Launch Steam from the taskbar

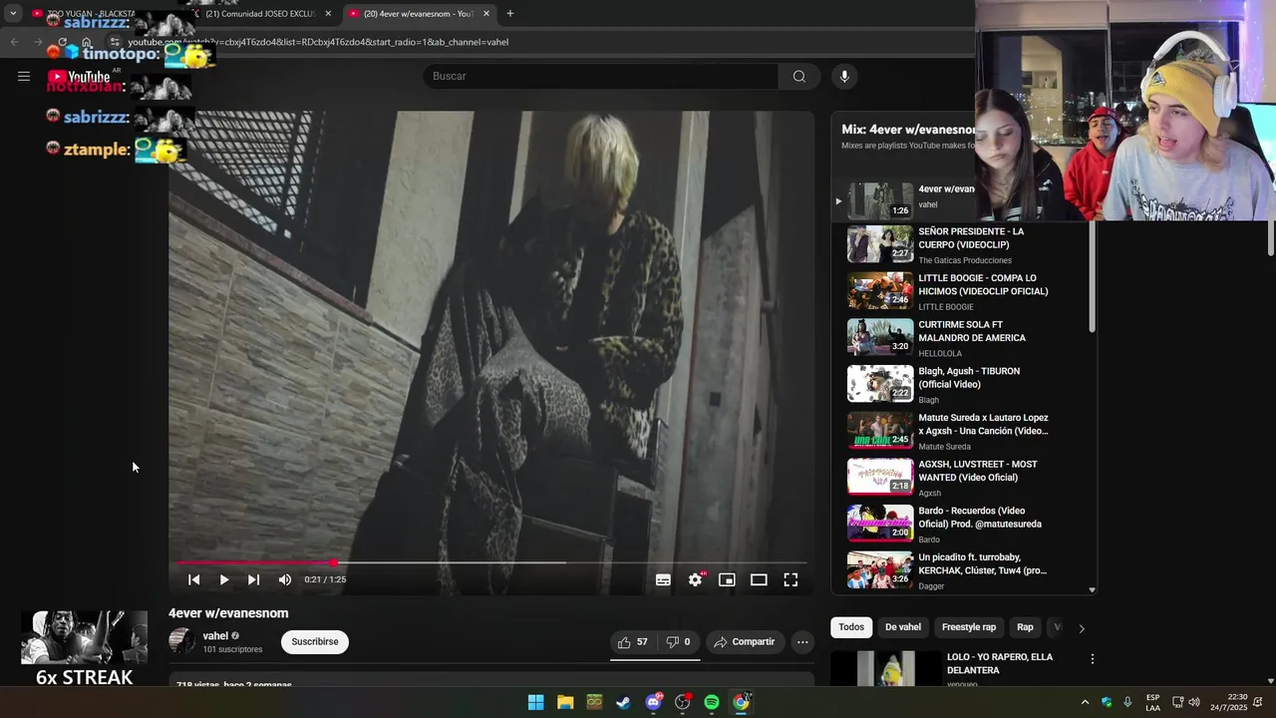click(623, 702)
